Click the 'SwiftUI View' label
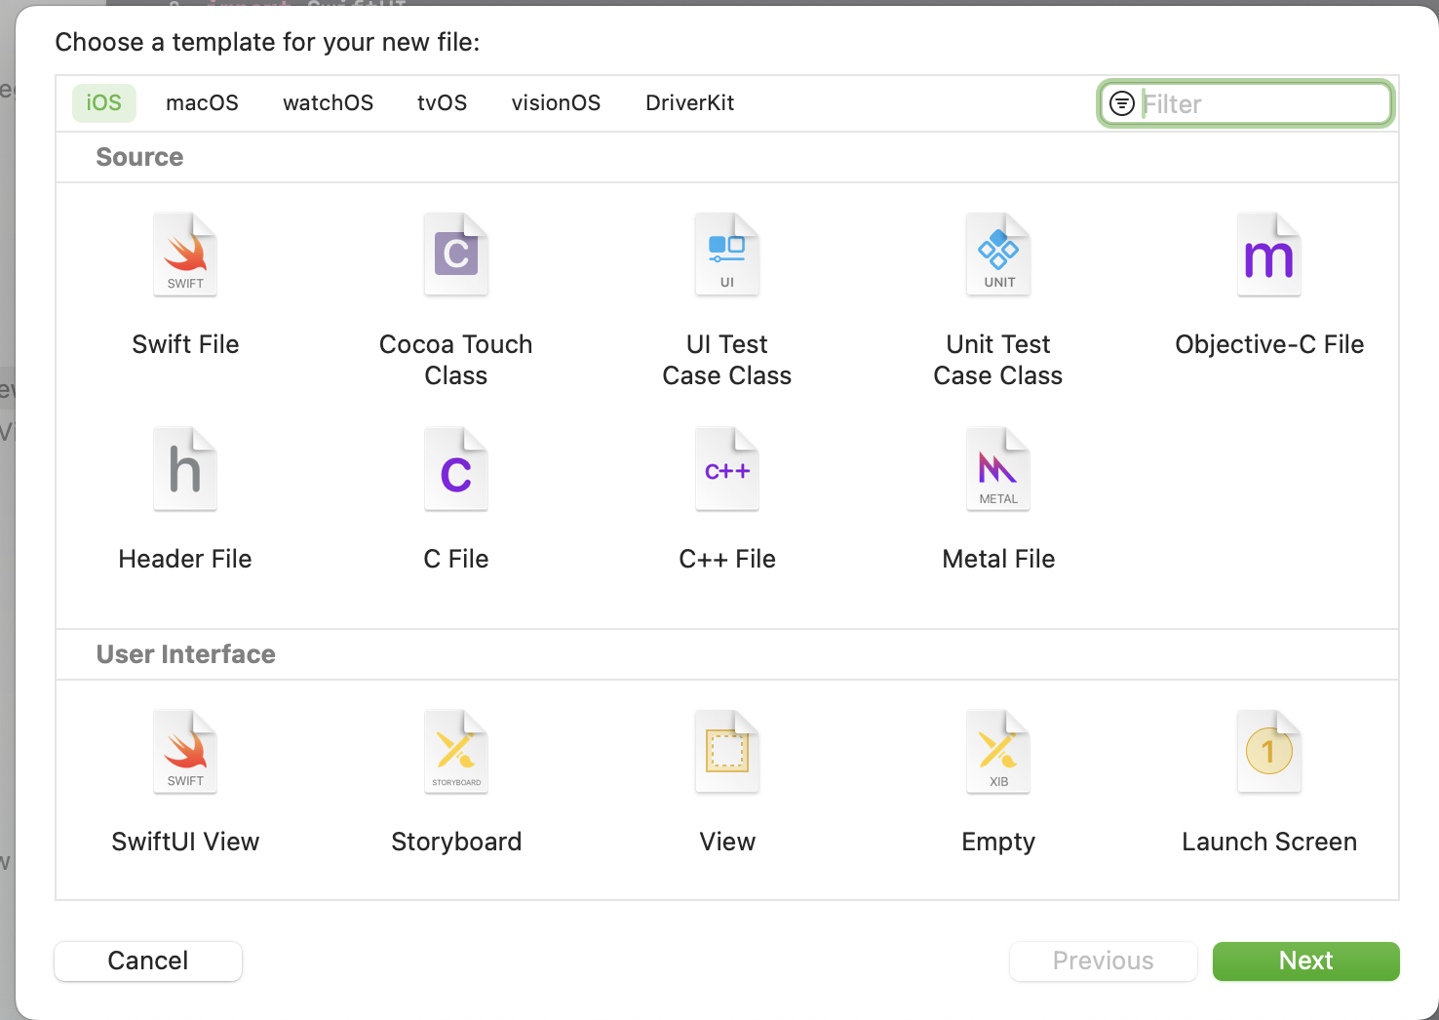 click(185, 842)
